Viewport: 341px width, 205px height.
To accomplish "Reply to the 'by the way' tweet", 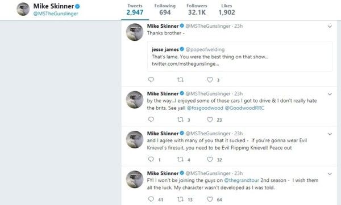I will [151, 119].
